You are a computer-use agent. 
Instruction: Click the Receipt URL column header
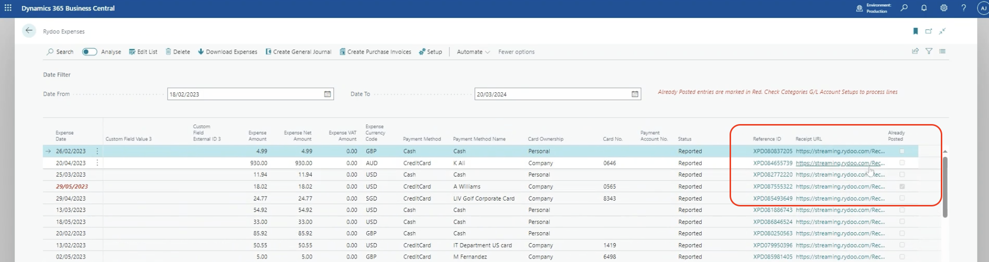tap(809, 139)
